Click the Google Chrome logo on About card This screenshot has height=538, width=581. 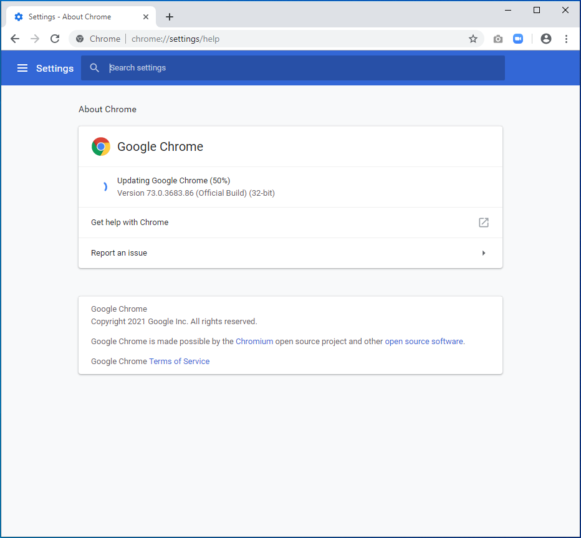pyautogui.click(x=100, y=147)
